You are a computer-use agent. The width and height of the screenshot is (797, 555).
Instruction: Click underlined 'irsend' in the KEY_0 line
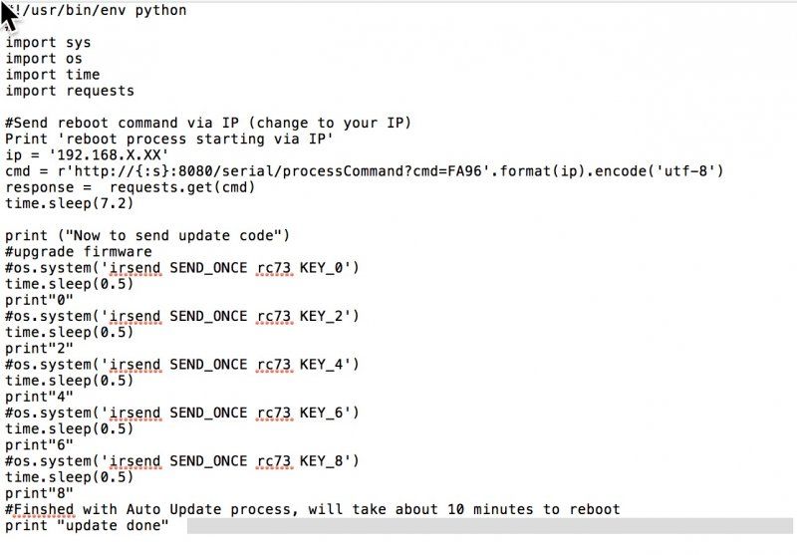pos(135,268)
